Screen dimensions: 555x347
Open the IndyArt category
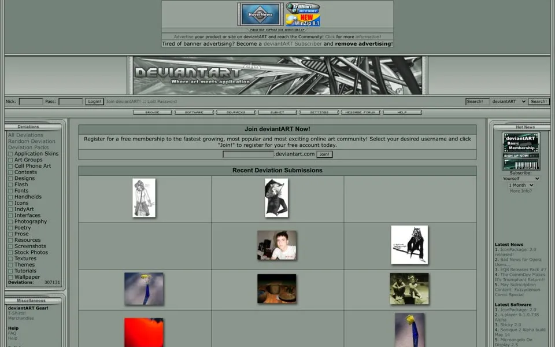[x=24, y=209]
